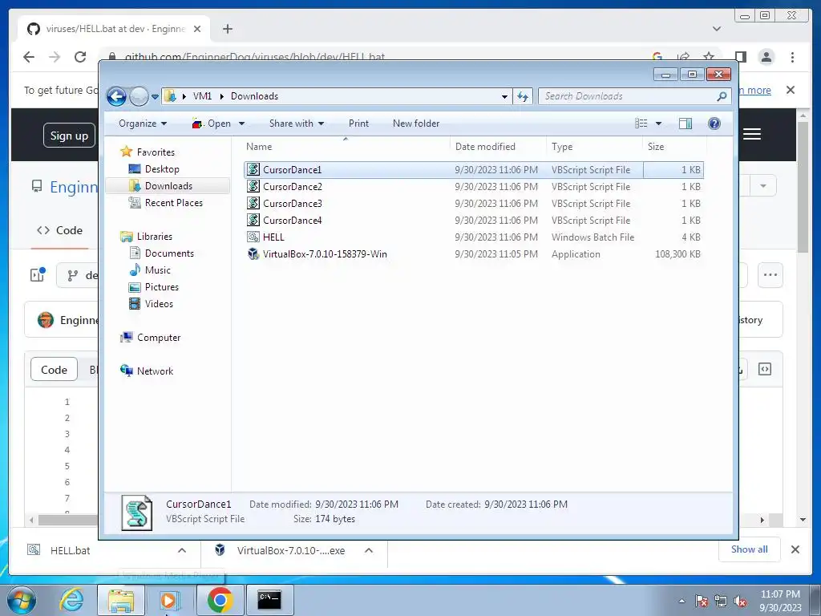821x616 pixels.
Task: Toggle Chrome's side panel icon
Action: coord(740,57)
